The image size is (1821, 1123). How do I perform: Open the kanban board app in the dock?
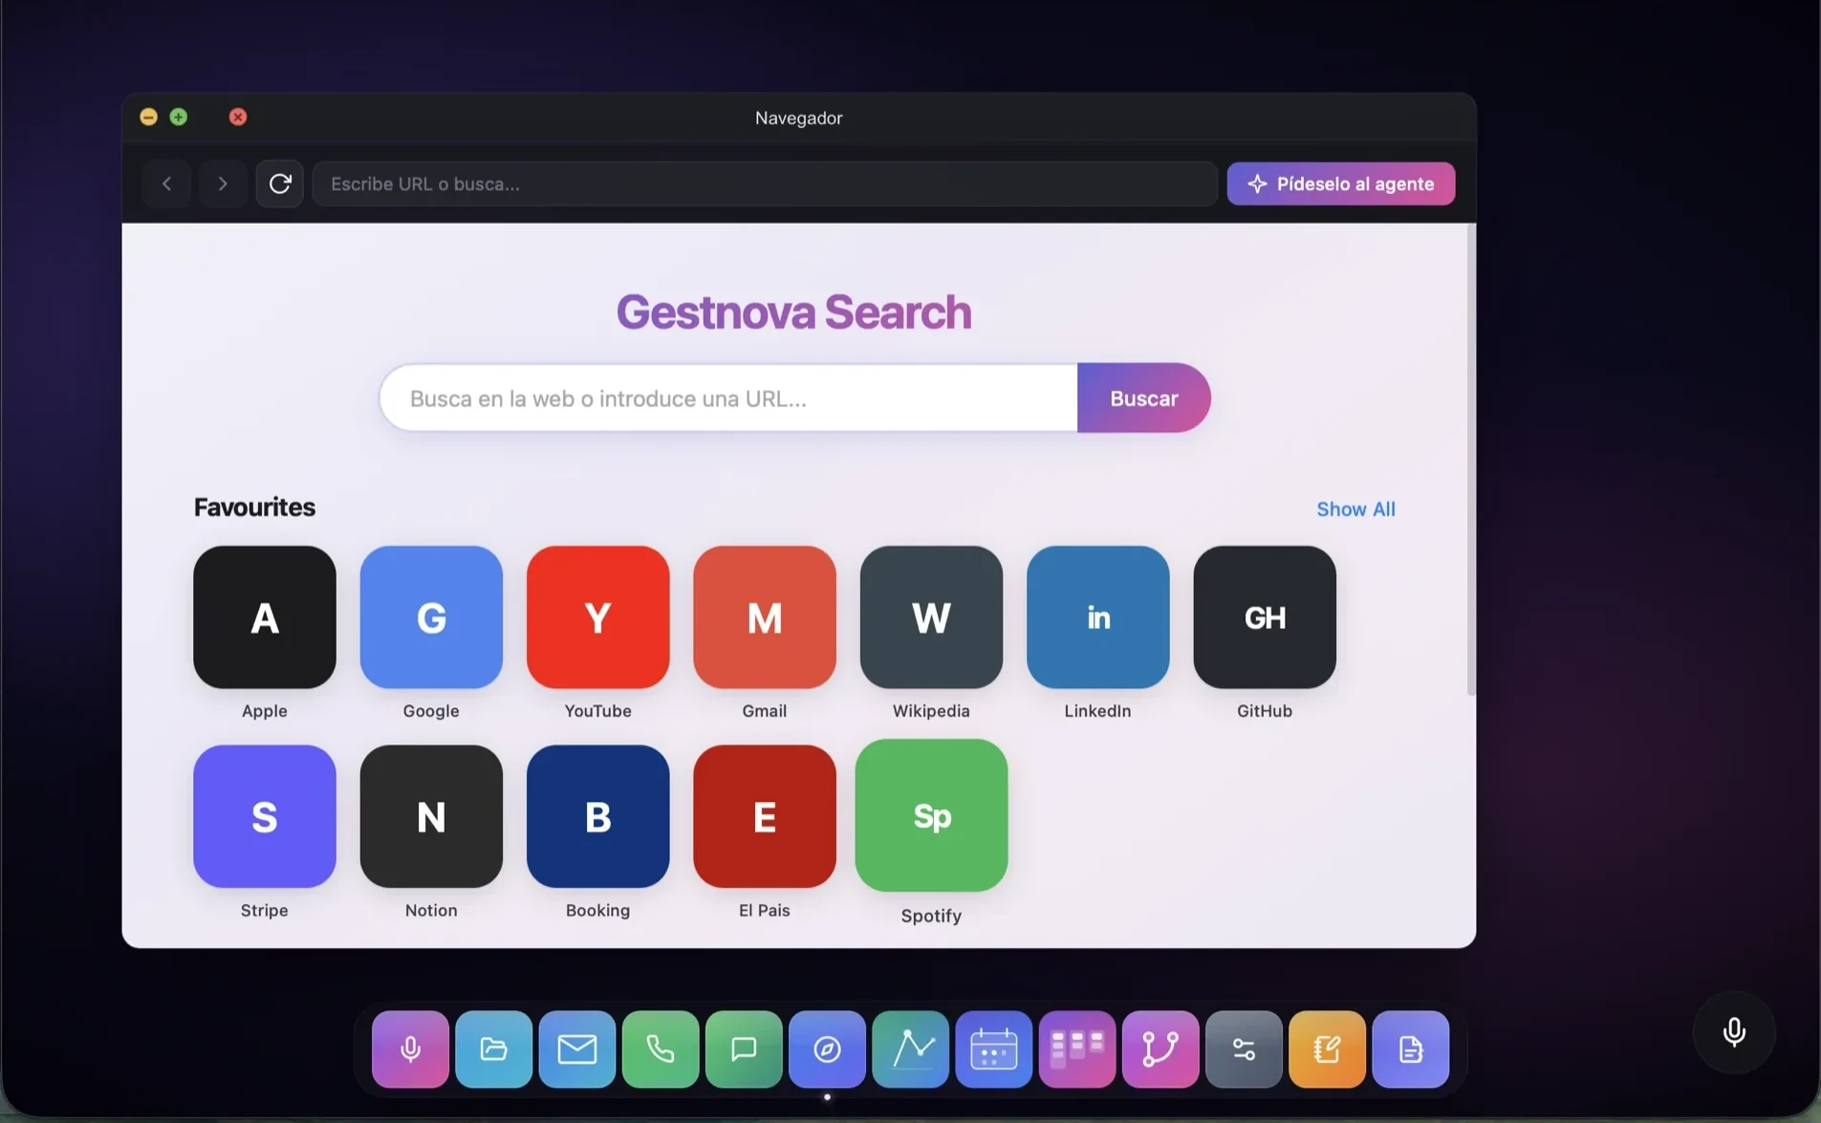(1077, 1049)
